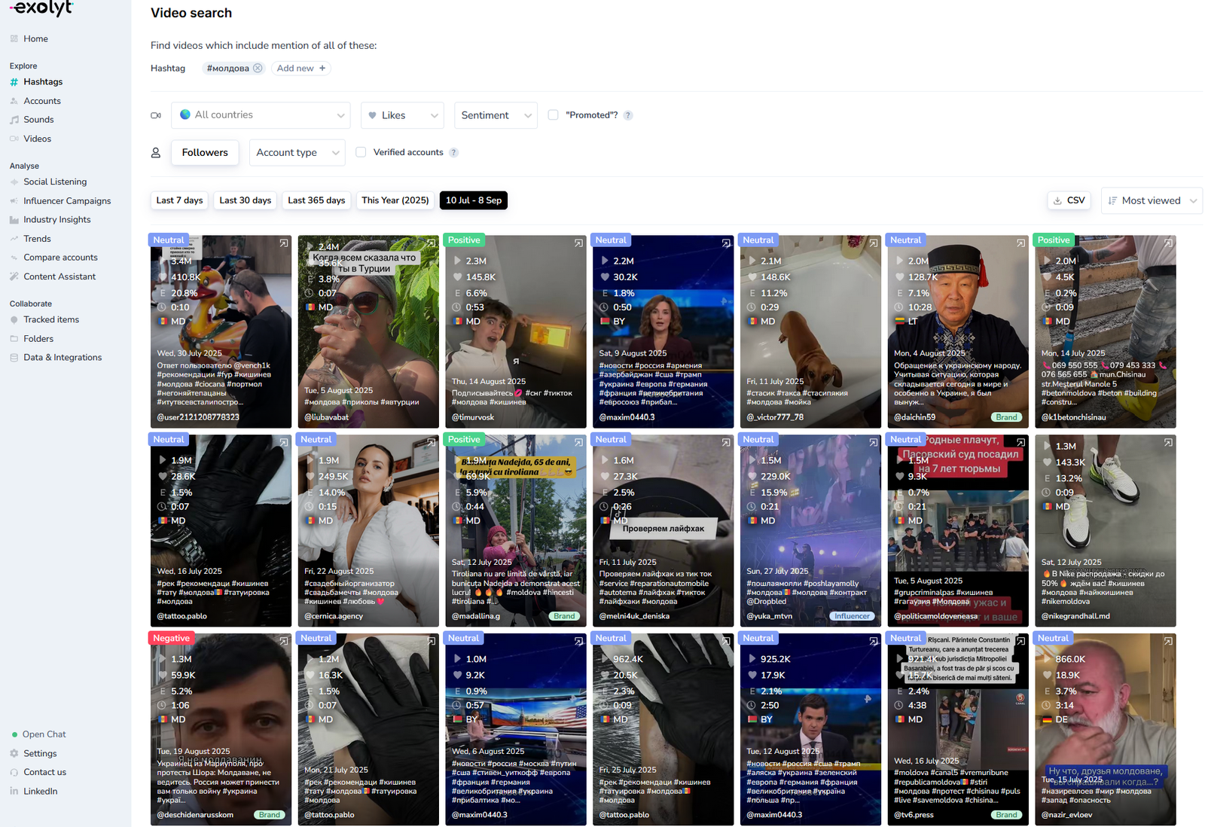Open the @vench1k video expand icon
This screenshot has width=1205, height=827.
(284, 243)
